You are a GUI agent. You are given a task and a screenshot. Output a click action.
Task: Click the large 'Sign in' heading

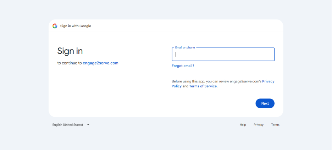pyautogui.click(x=70, y=51)
